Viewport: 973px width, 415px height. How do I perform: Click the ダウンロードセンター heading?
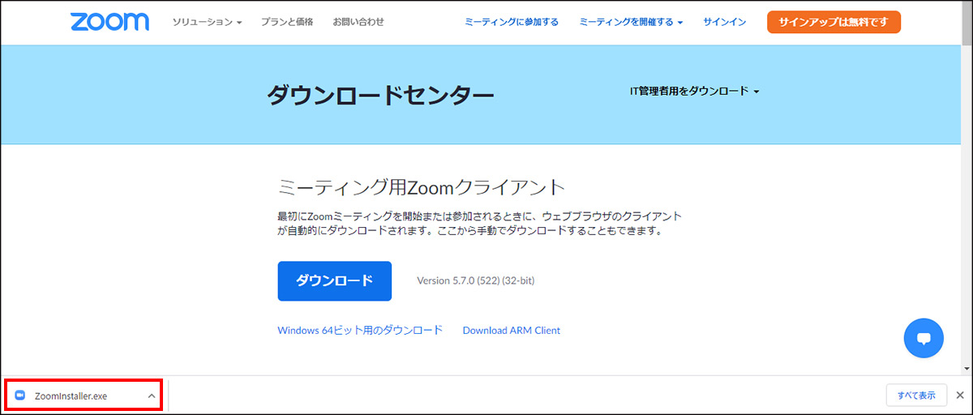point(380,96)
